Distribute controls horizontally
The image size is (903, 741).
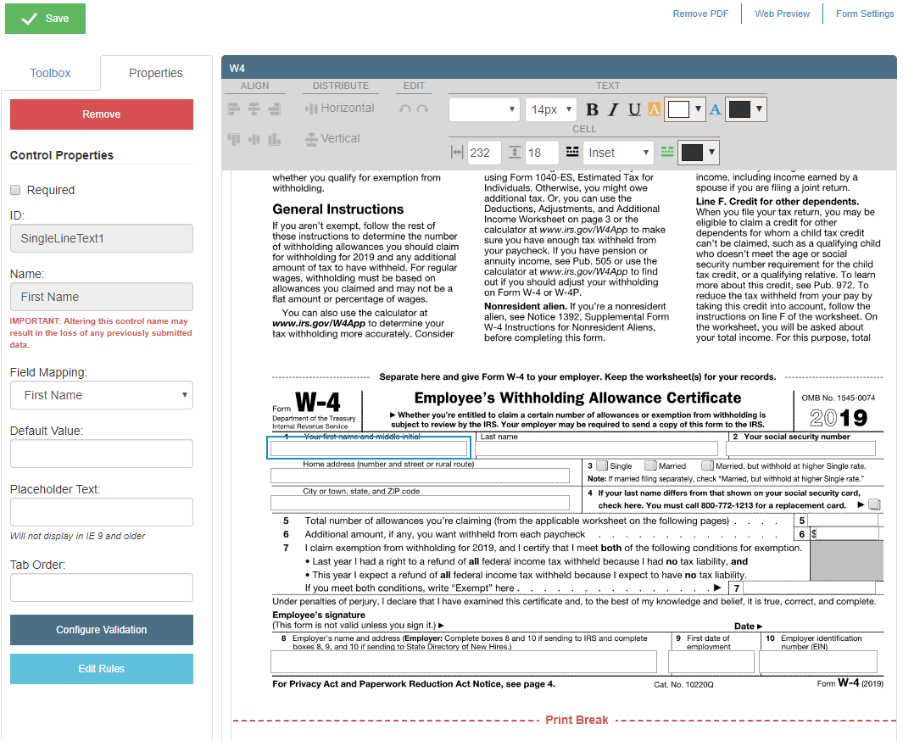(339, 109)
